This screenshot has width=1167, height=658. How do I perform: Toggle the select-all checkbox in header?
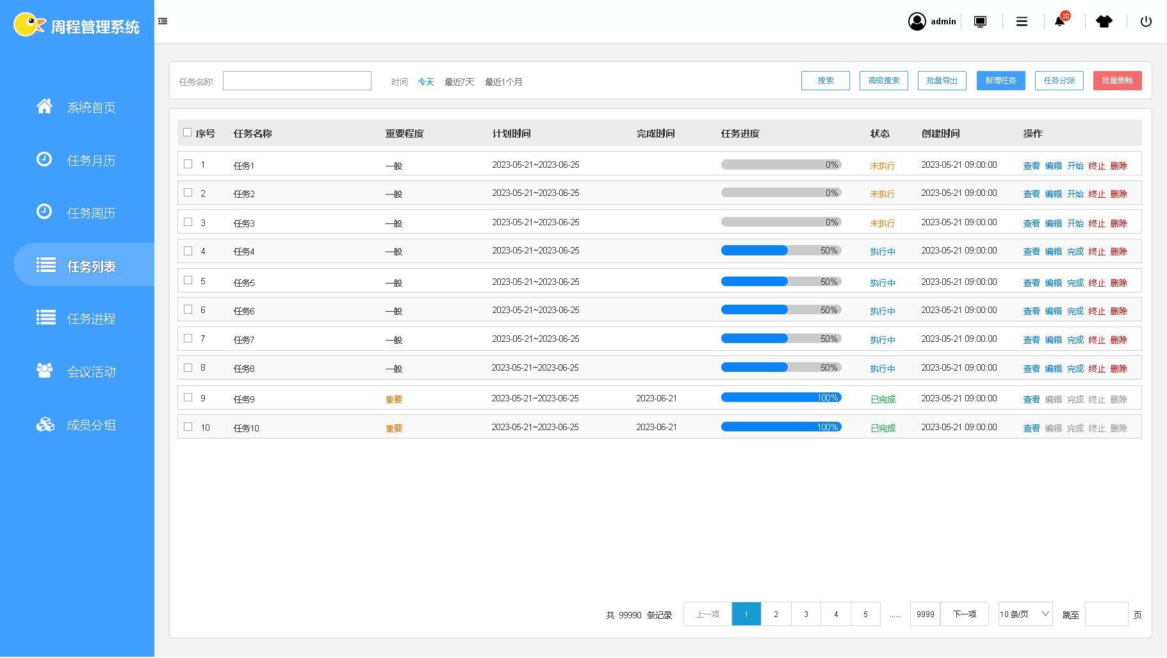click(187, 132)
